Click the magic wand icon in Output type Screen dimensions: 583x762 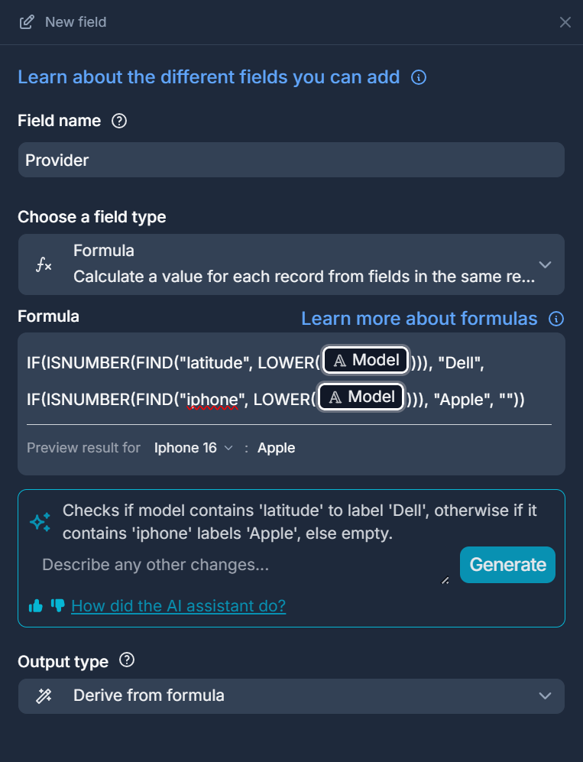[44, 696]
